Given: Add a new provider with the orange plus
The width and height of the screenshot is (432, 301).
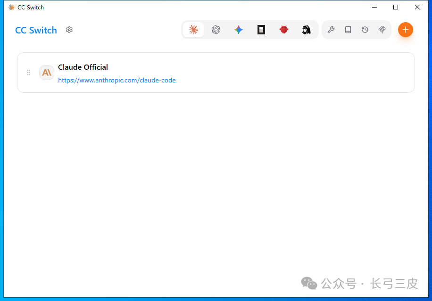Looking at the screenshot, I should tap(406, 30).
